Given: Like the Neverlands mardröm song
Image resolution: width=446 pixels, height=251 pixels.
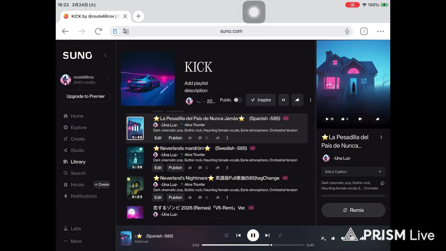Looking at the screenshot, I should coord(190,168).
